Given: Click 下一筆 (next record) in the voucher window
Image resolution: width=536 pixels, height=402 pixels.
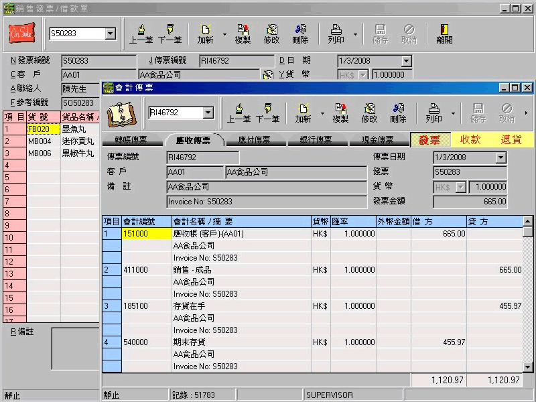Looking at the screenshot, I should click(x=267, y=113).
